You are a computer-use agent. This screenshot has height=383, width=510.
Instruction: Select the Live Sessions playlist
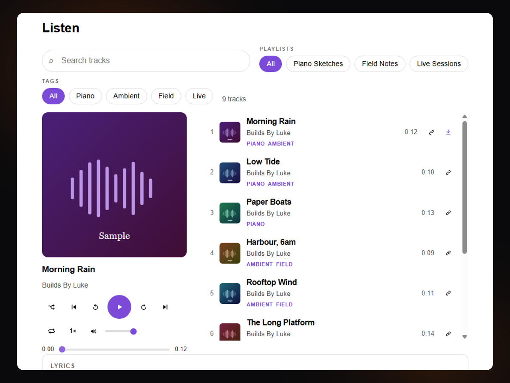(x=439, y=64)
